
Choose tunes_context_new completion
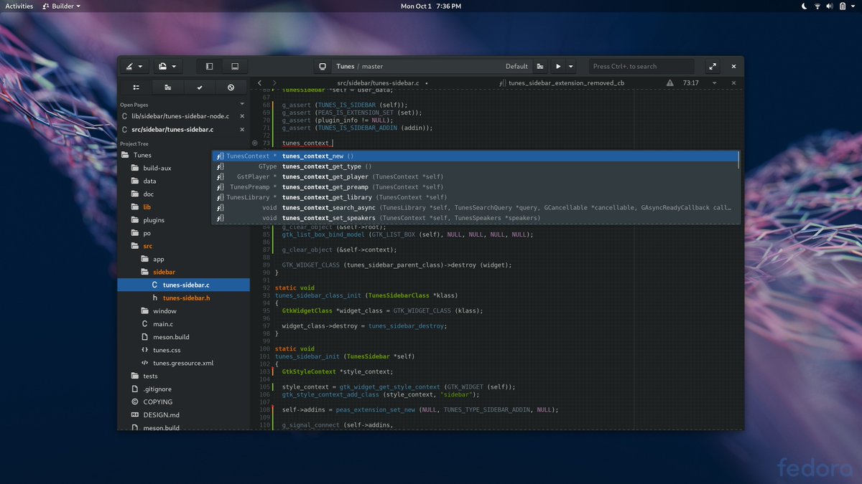tap(476, 156)
